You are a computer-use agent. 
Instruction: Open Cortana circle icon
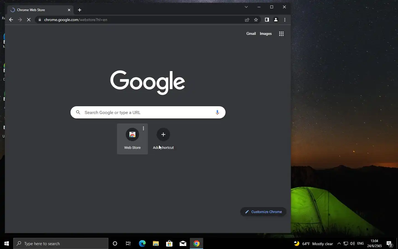point(115,243)
